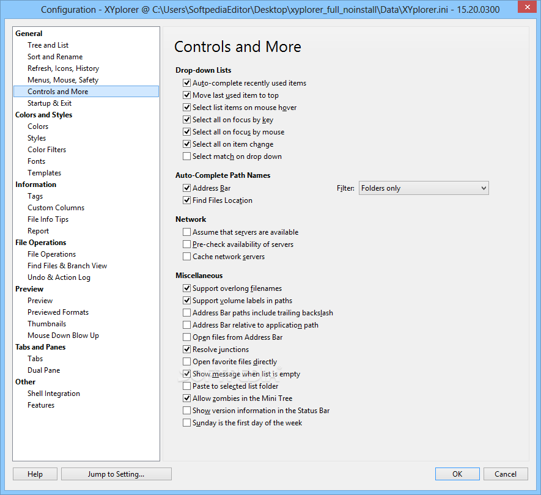Image resolution: width=541 pixels, height=495 pixels.
Task: Go to Dual Pane settings
Action: [x=44, y=370]
